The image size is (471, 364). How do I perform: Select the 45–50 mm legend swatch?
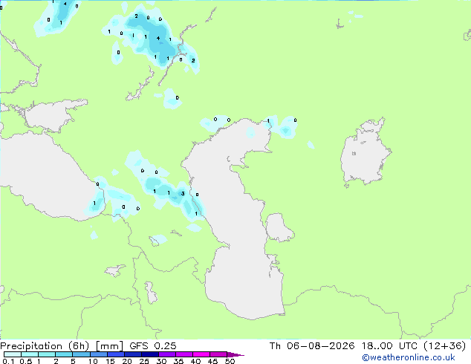point(218,354)
